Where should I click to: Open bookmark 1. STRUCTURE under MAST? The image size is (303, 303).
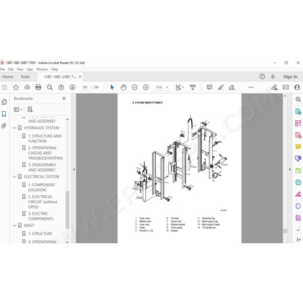click(x=40, y=234)
